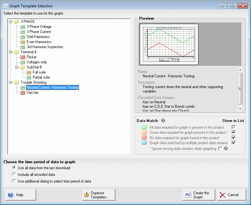The width and height of the screenshot is (251, 205).
Task: Collapse the Terminal 4 tree node
Action: click(11, 52)
